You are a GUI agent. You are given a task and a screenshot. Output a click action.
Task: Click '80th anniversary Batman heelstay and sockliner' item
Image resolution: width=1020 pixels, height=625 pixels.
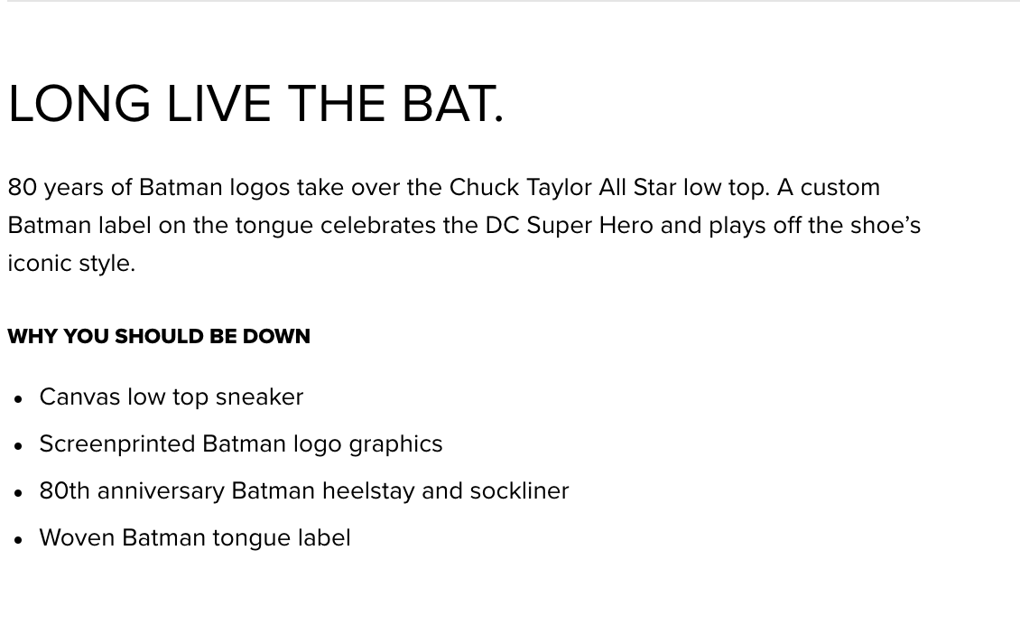click(x=304, y=490)
